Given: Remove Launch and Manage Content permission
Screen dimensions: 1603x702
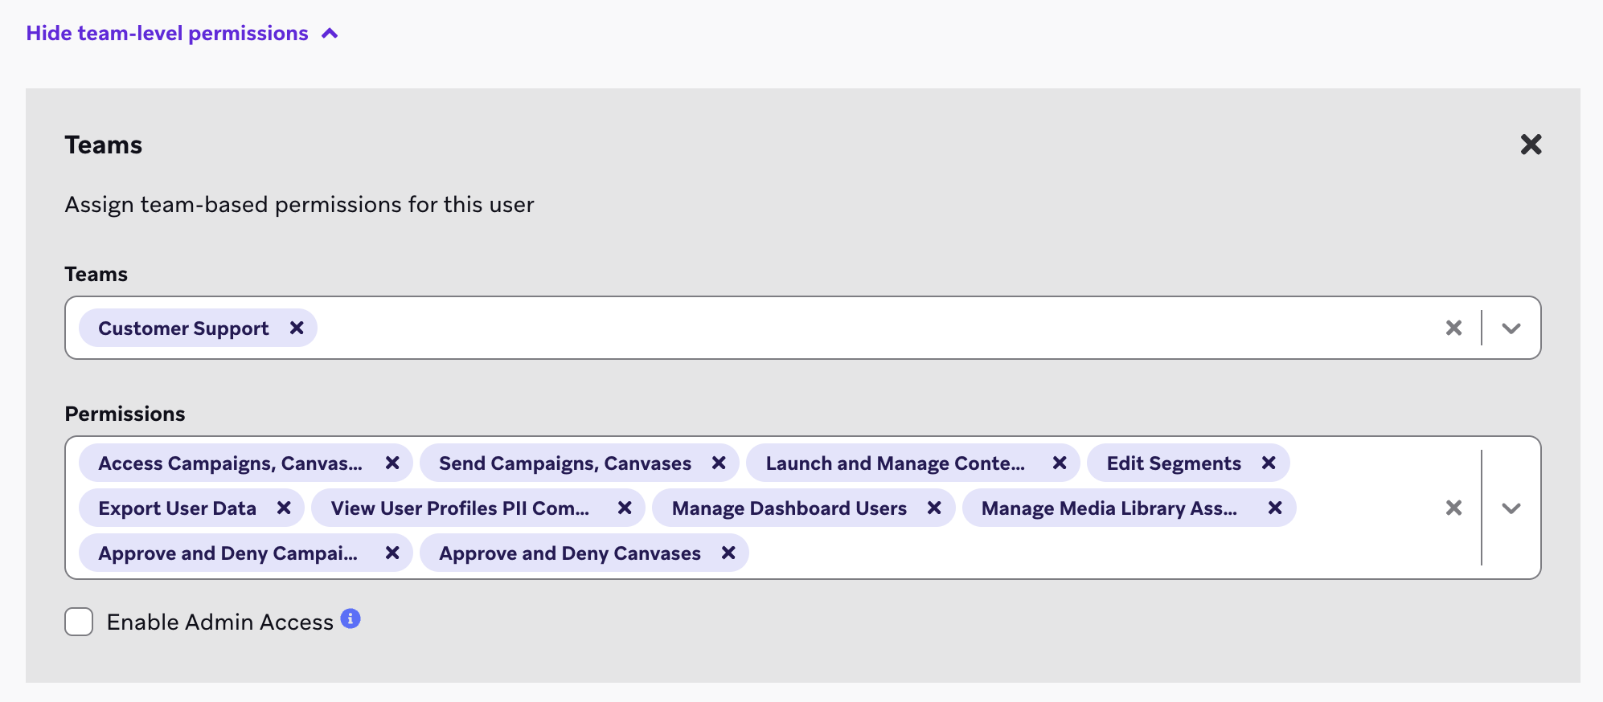Looking at the screenshot, I should [1060, 463].
